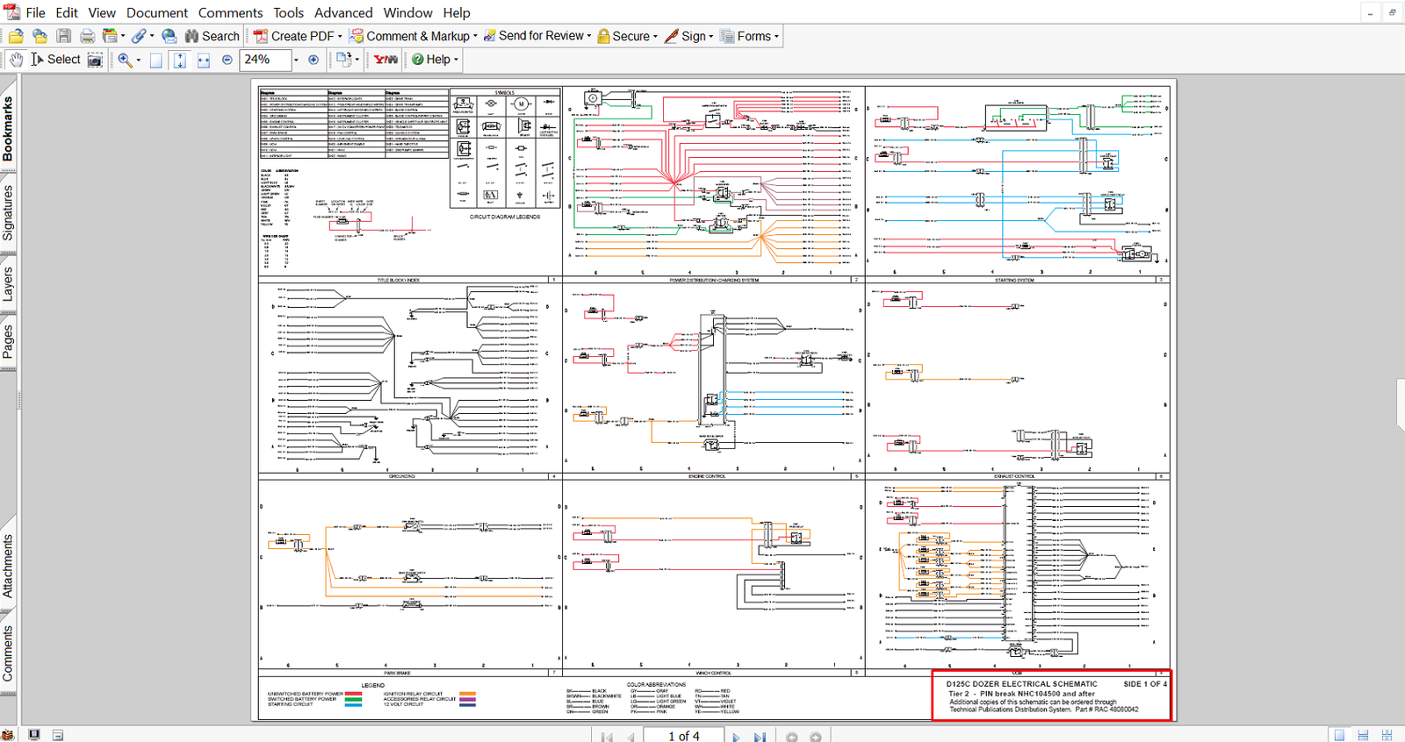Go to the next page arrow
The height and width of the screenshot is (742, 1405).
(736, 737)
